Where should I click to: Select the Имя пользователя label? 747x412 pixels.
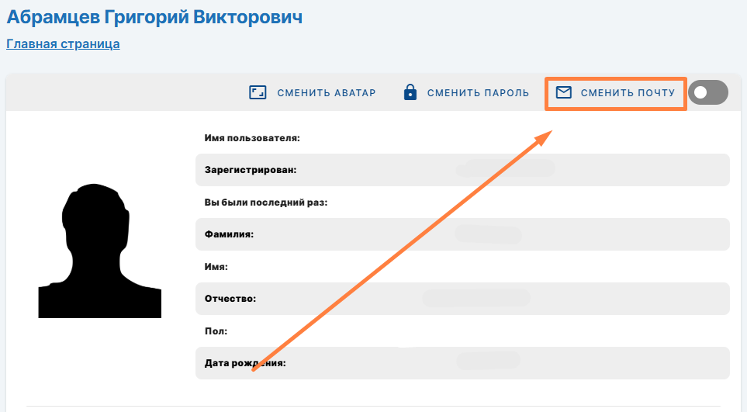251,138
